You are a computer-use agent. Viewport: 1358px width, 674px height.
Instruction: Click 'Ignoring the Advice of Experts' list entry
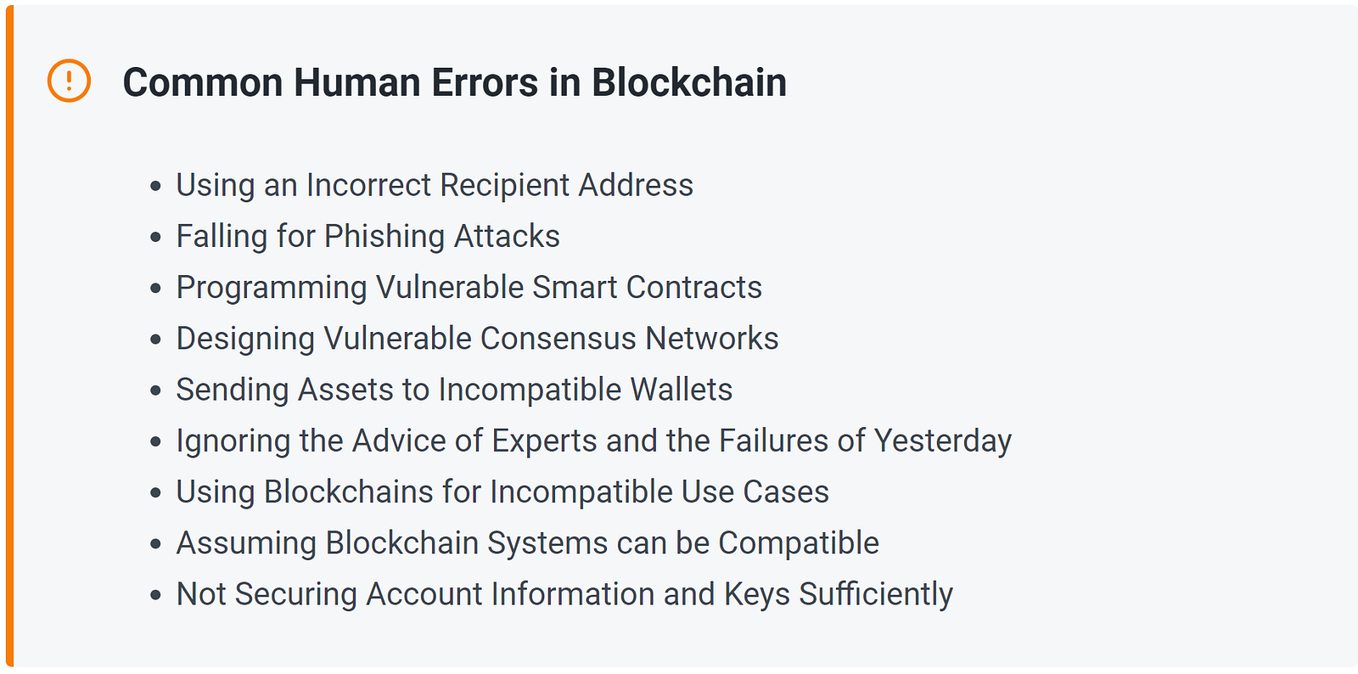593,441
